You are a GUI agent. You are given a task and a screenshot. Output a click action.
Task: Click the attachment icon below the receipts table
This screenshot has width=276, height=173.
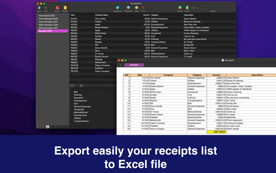tap(81, 86)
